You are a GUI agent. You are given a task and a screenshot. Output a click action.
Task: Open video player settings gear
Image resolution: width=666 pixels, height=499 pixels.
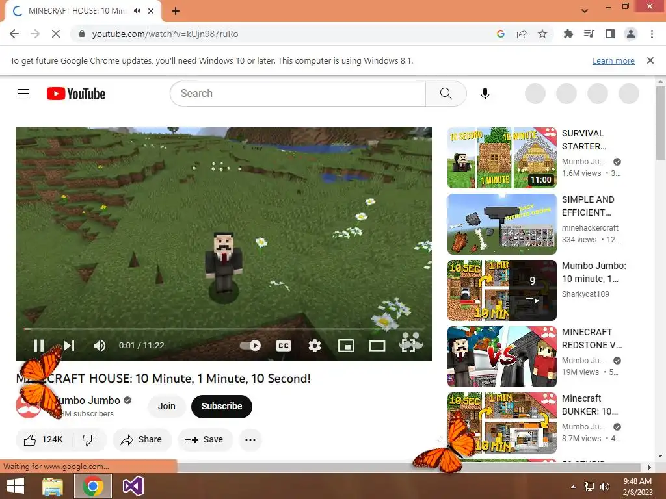tap(314, 346)
